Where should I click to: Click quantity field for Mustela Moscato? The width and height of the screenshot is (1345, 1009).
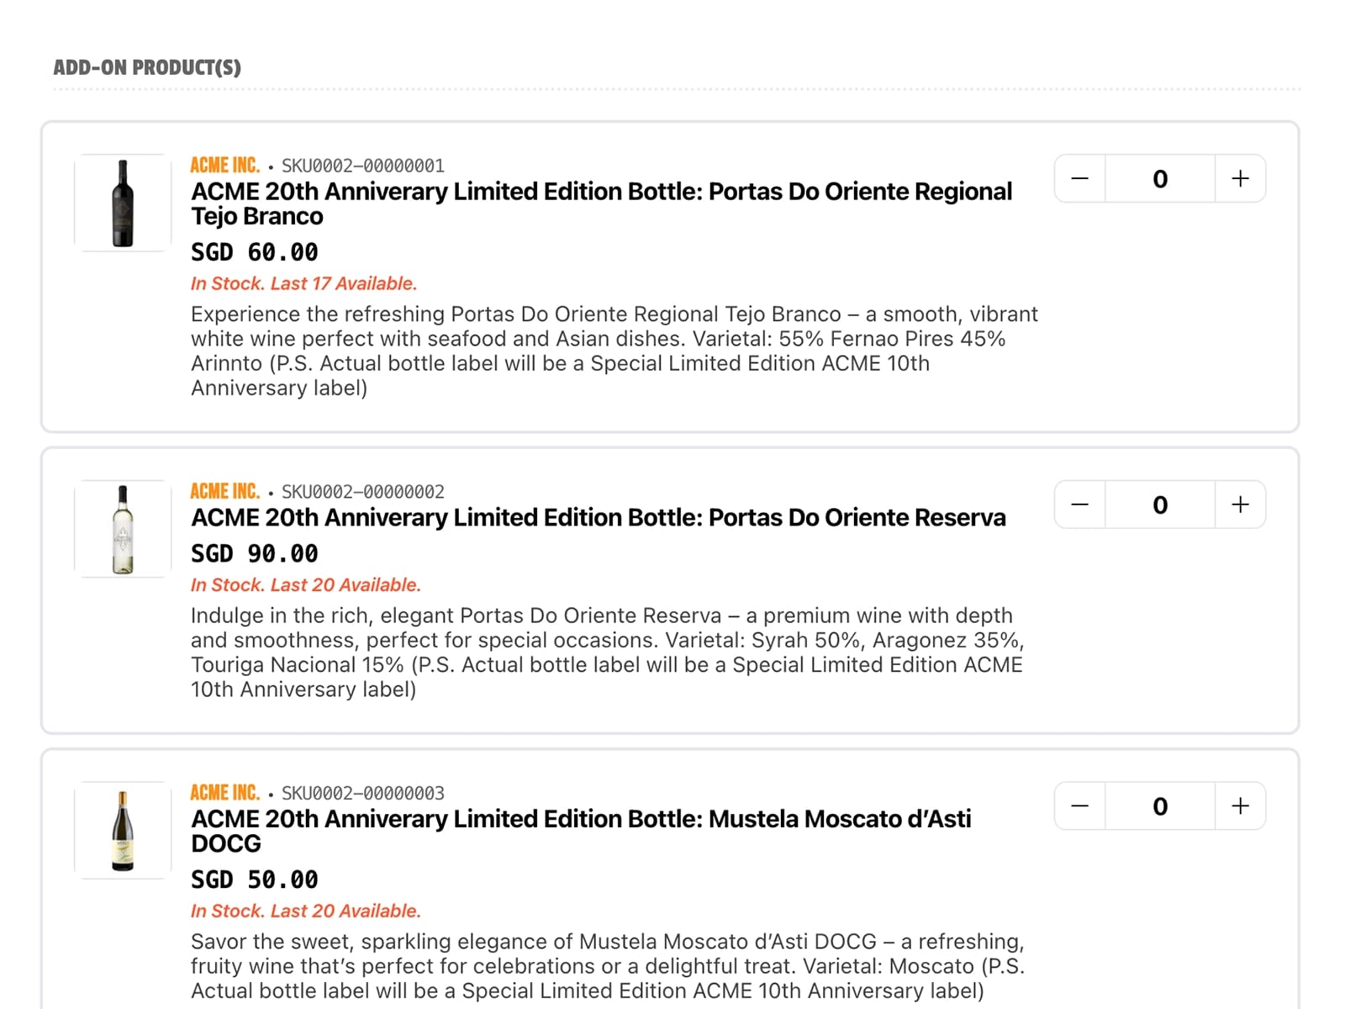tap(1160, 806)
